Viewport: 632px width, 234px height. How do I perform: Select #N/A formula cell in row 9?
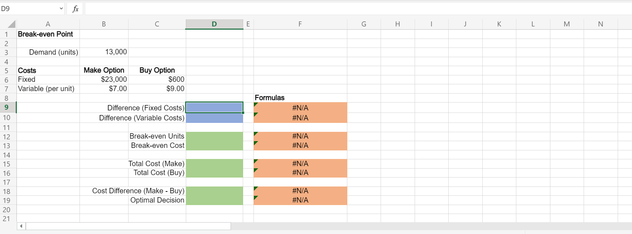click(300, 108)
